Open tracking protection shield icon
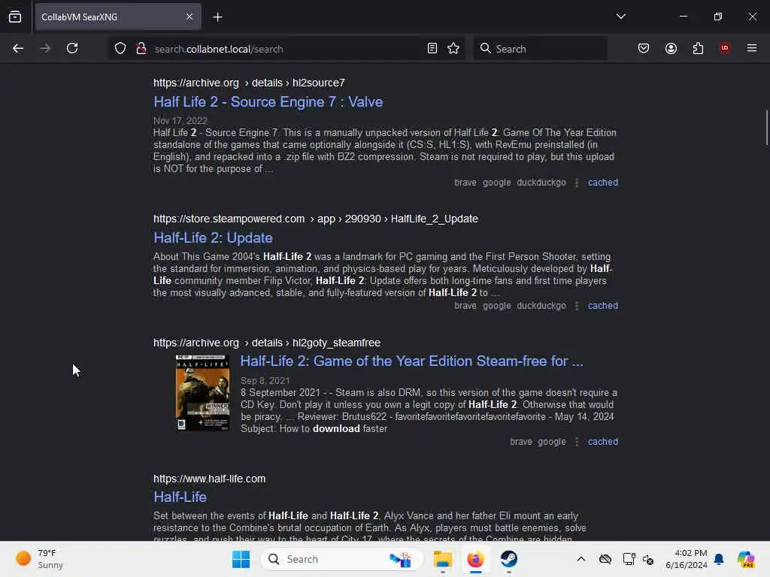Screen dimensions: 770x577 (x=120, y=49)
